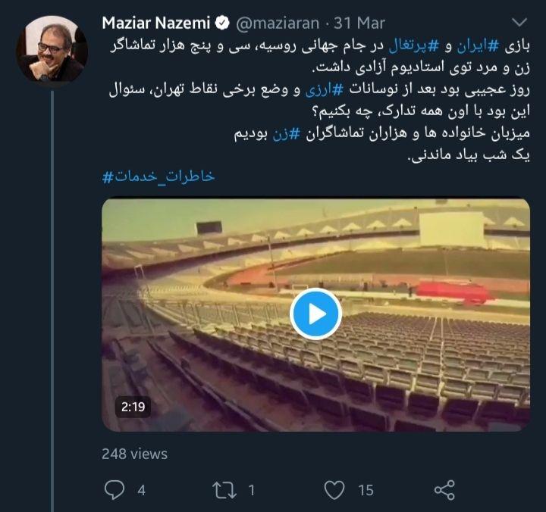Click the 15 likes count
This screenshot has width=546, height=512.
click(366, 491)
